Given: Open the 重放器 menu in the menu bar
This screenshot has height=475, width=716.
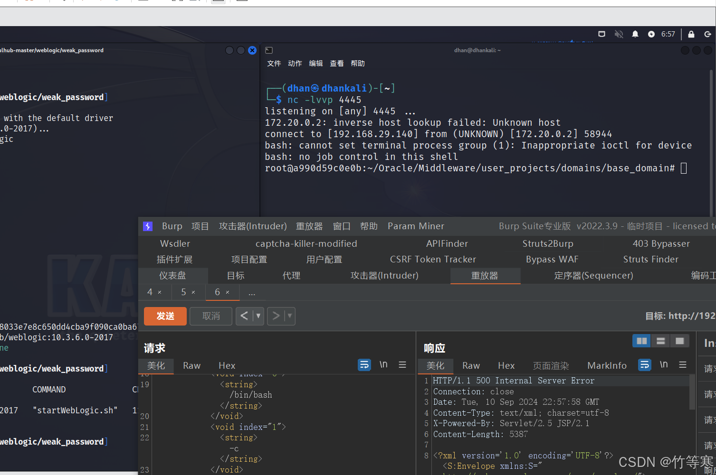Looking at the screenshot, I should tap(309, 226).
